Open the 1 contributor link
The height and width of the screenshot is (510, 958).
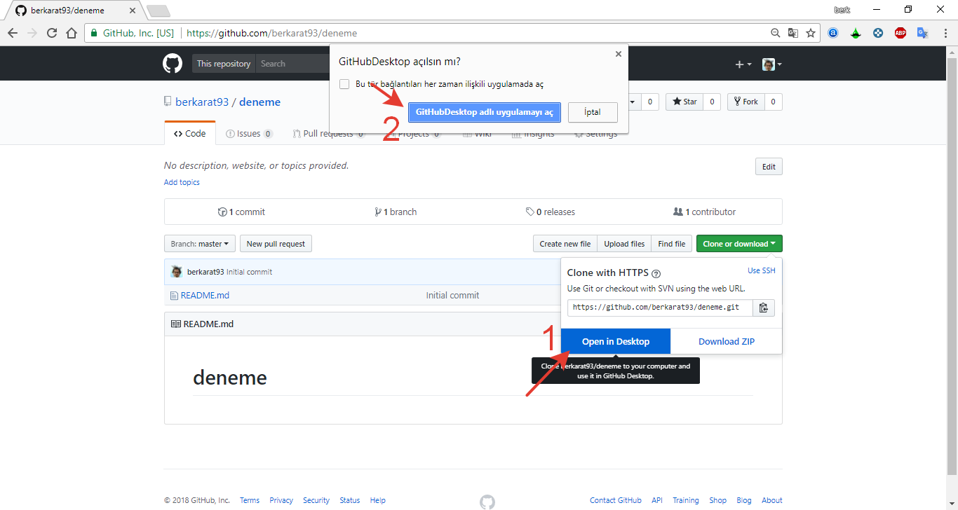705,212
